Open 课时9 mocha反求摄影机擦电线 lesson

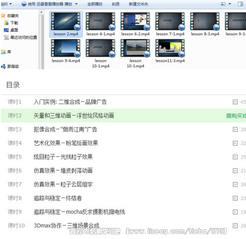click(x=124, y=212)
